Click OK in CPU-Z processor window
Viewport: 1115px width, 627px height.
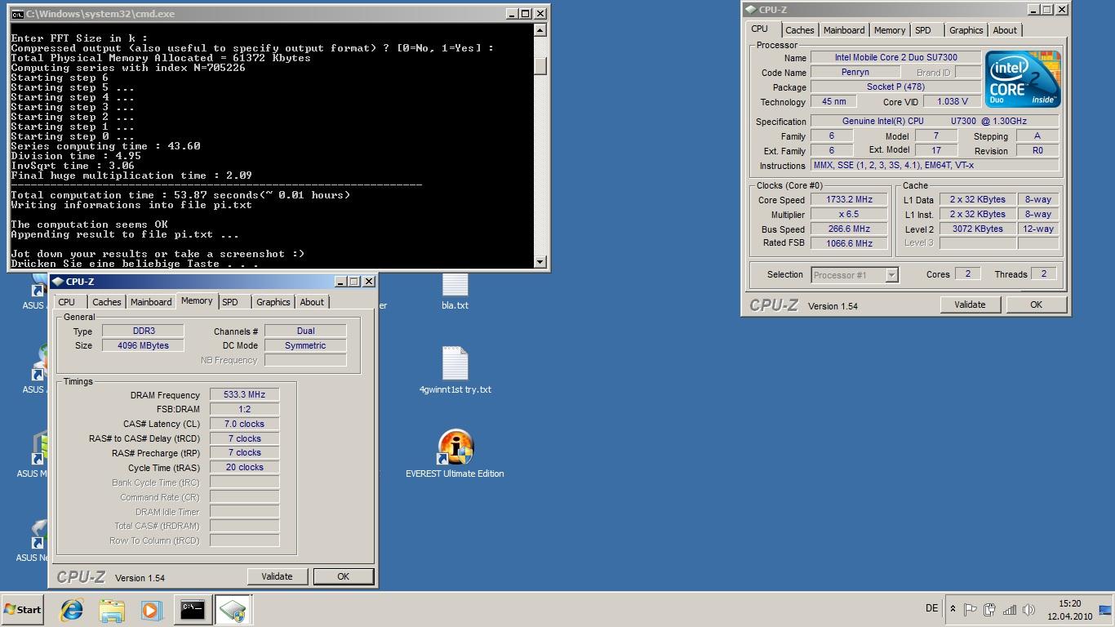pos(1036,305)
